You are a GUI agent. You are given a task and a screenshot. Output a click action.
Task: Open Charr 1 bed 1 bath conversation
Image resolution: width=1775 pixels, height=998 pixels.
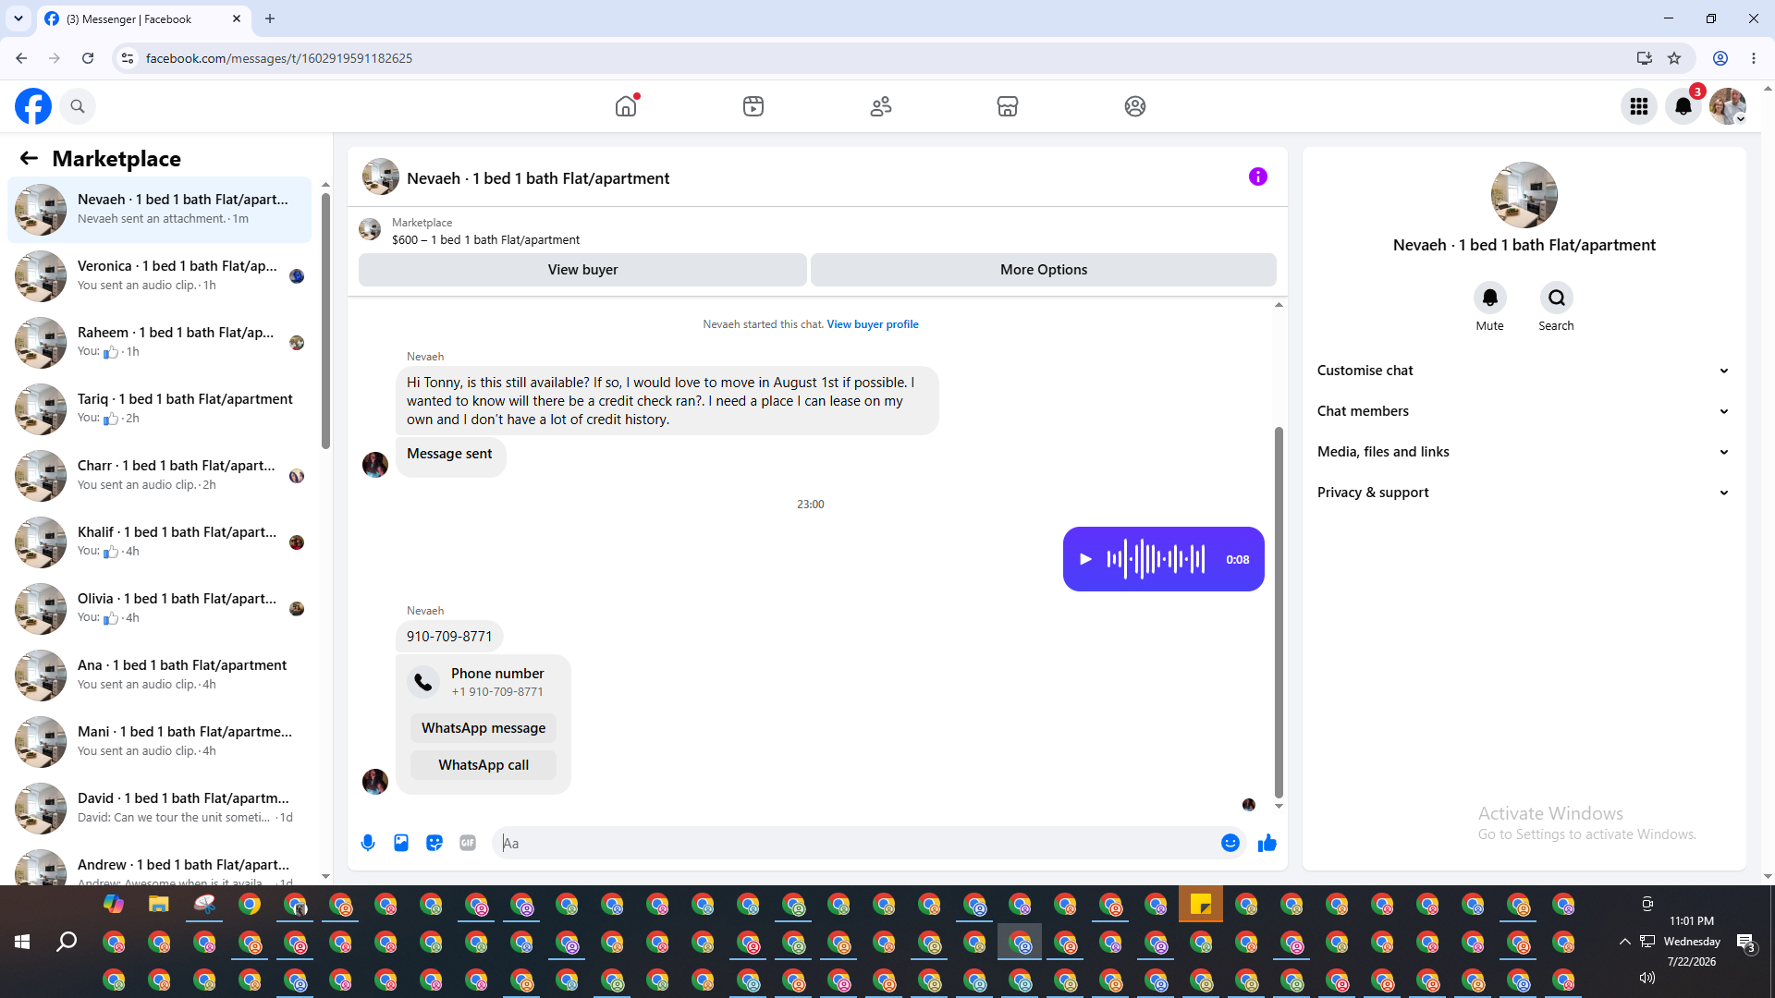pos(159,476)
